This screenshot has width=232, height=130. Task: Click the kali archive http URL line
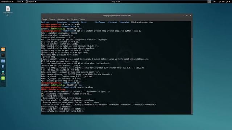[93, 68]
